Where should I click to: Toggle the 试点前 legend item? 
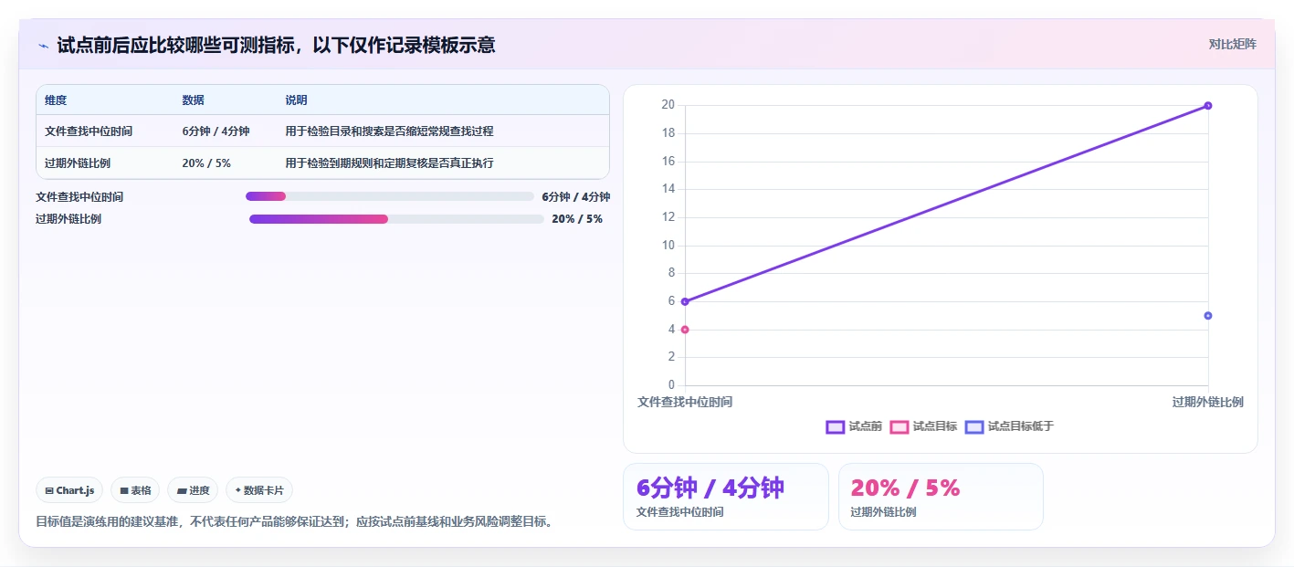[x=854, y=426]
